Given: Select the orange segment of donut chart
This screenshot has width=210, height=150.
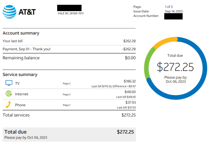Looking at the screenshot, I should click(164, 41).
